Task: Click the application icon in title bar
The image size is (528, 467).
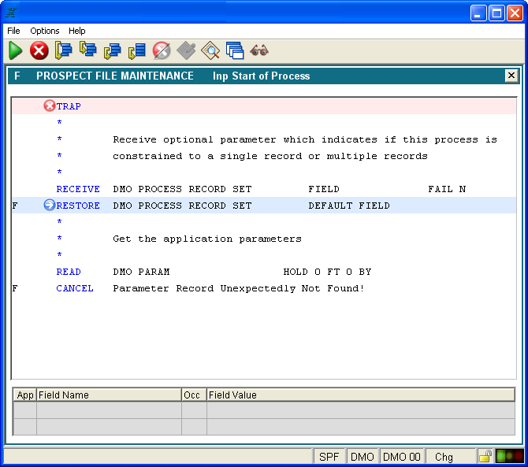Action: [11, 13]
